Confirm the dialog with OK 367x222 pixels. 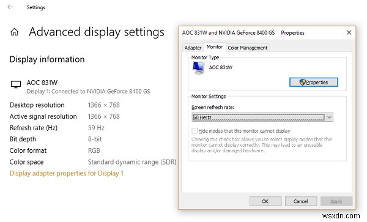(265, 201)
